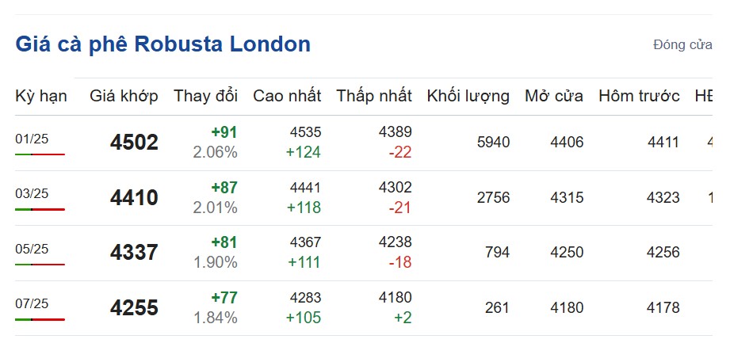Click the Mở cửa column header
The height and width of the screenshot is (343, 753).
click(x=554, y=96)
